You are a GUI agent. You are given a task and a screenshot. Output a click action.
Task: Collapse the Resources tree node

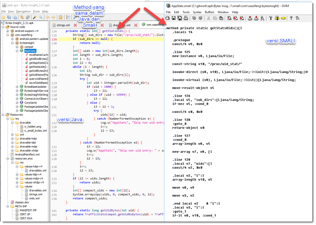point(3,114)
